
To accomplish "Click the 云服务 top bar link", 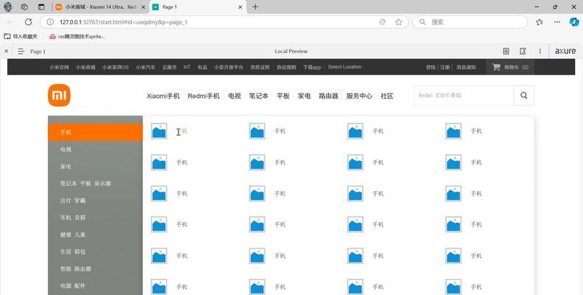I will point(170,67).
